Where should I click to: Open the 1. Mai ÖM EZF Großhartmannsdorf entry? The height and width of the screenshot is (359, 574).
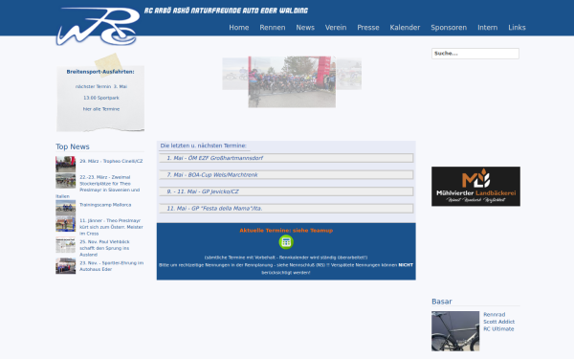tap(286, 158)
